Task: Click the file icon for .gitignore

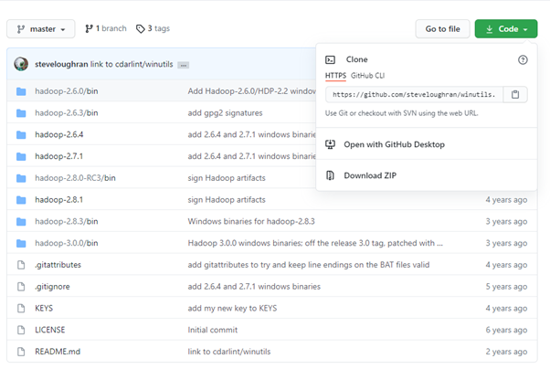Action: pos(21,287)
